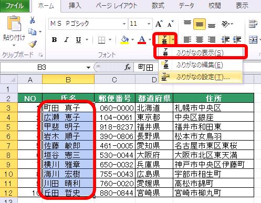Click the Decrease Font Size icon

coord(170,24)
